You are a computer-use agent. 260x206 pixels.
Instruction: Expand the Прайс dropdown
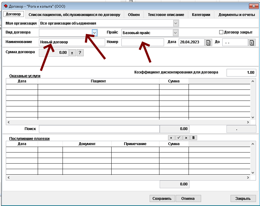click(175, 33)
